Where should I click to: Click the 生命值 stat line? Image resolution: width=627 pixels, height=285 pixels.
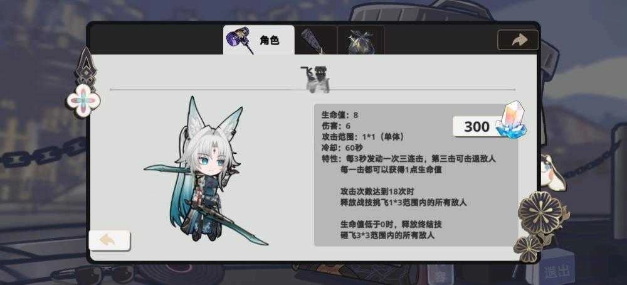[339, 116]
